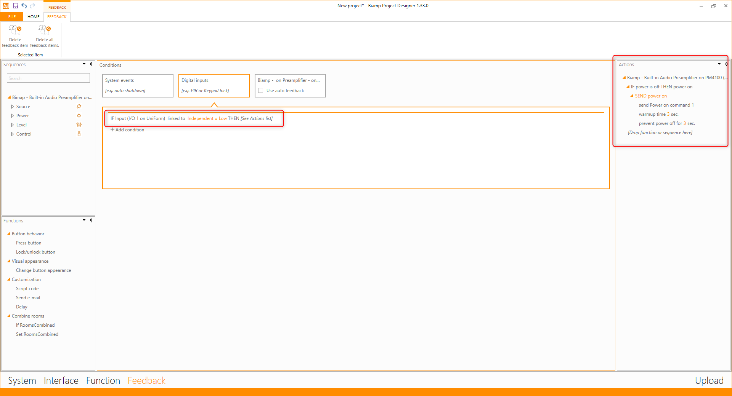Undo the last action
The height and width of the screenshot is (396, 732).
(24, 6)
